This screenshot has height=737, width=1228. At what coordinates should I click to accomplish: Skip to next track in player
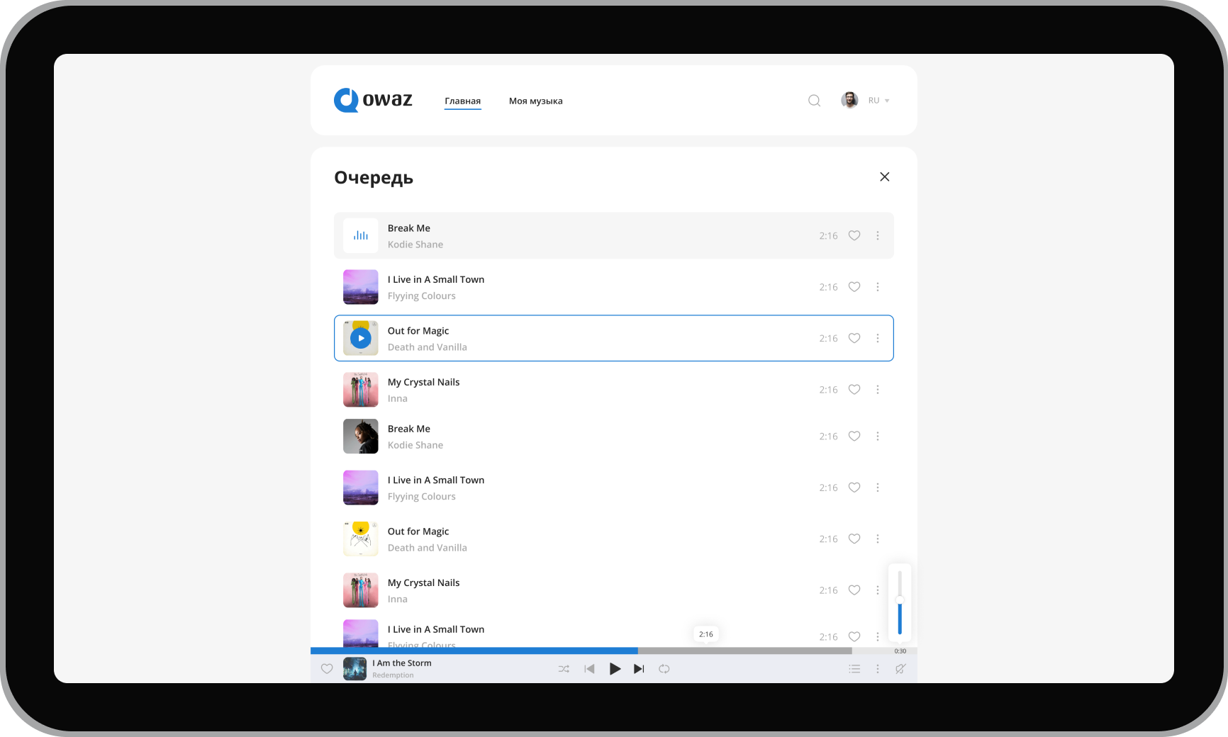click(x=639, y=669)
